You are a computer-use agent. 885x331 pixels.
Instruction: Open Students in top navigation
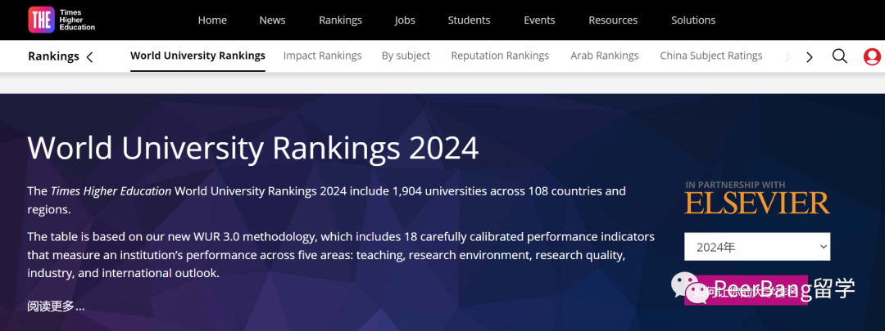click(469, 20)
